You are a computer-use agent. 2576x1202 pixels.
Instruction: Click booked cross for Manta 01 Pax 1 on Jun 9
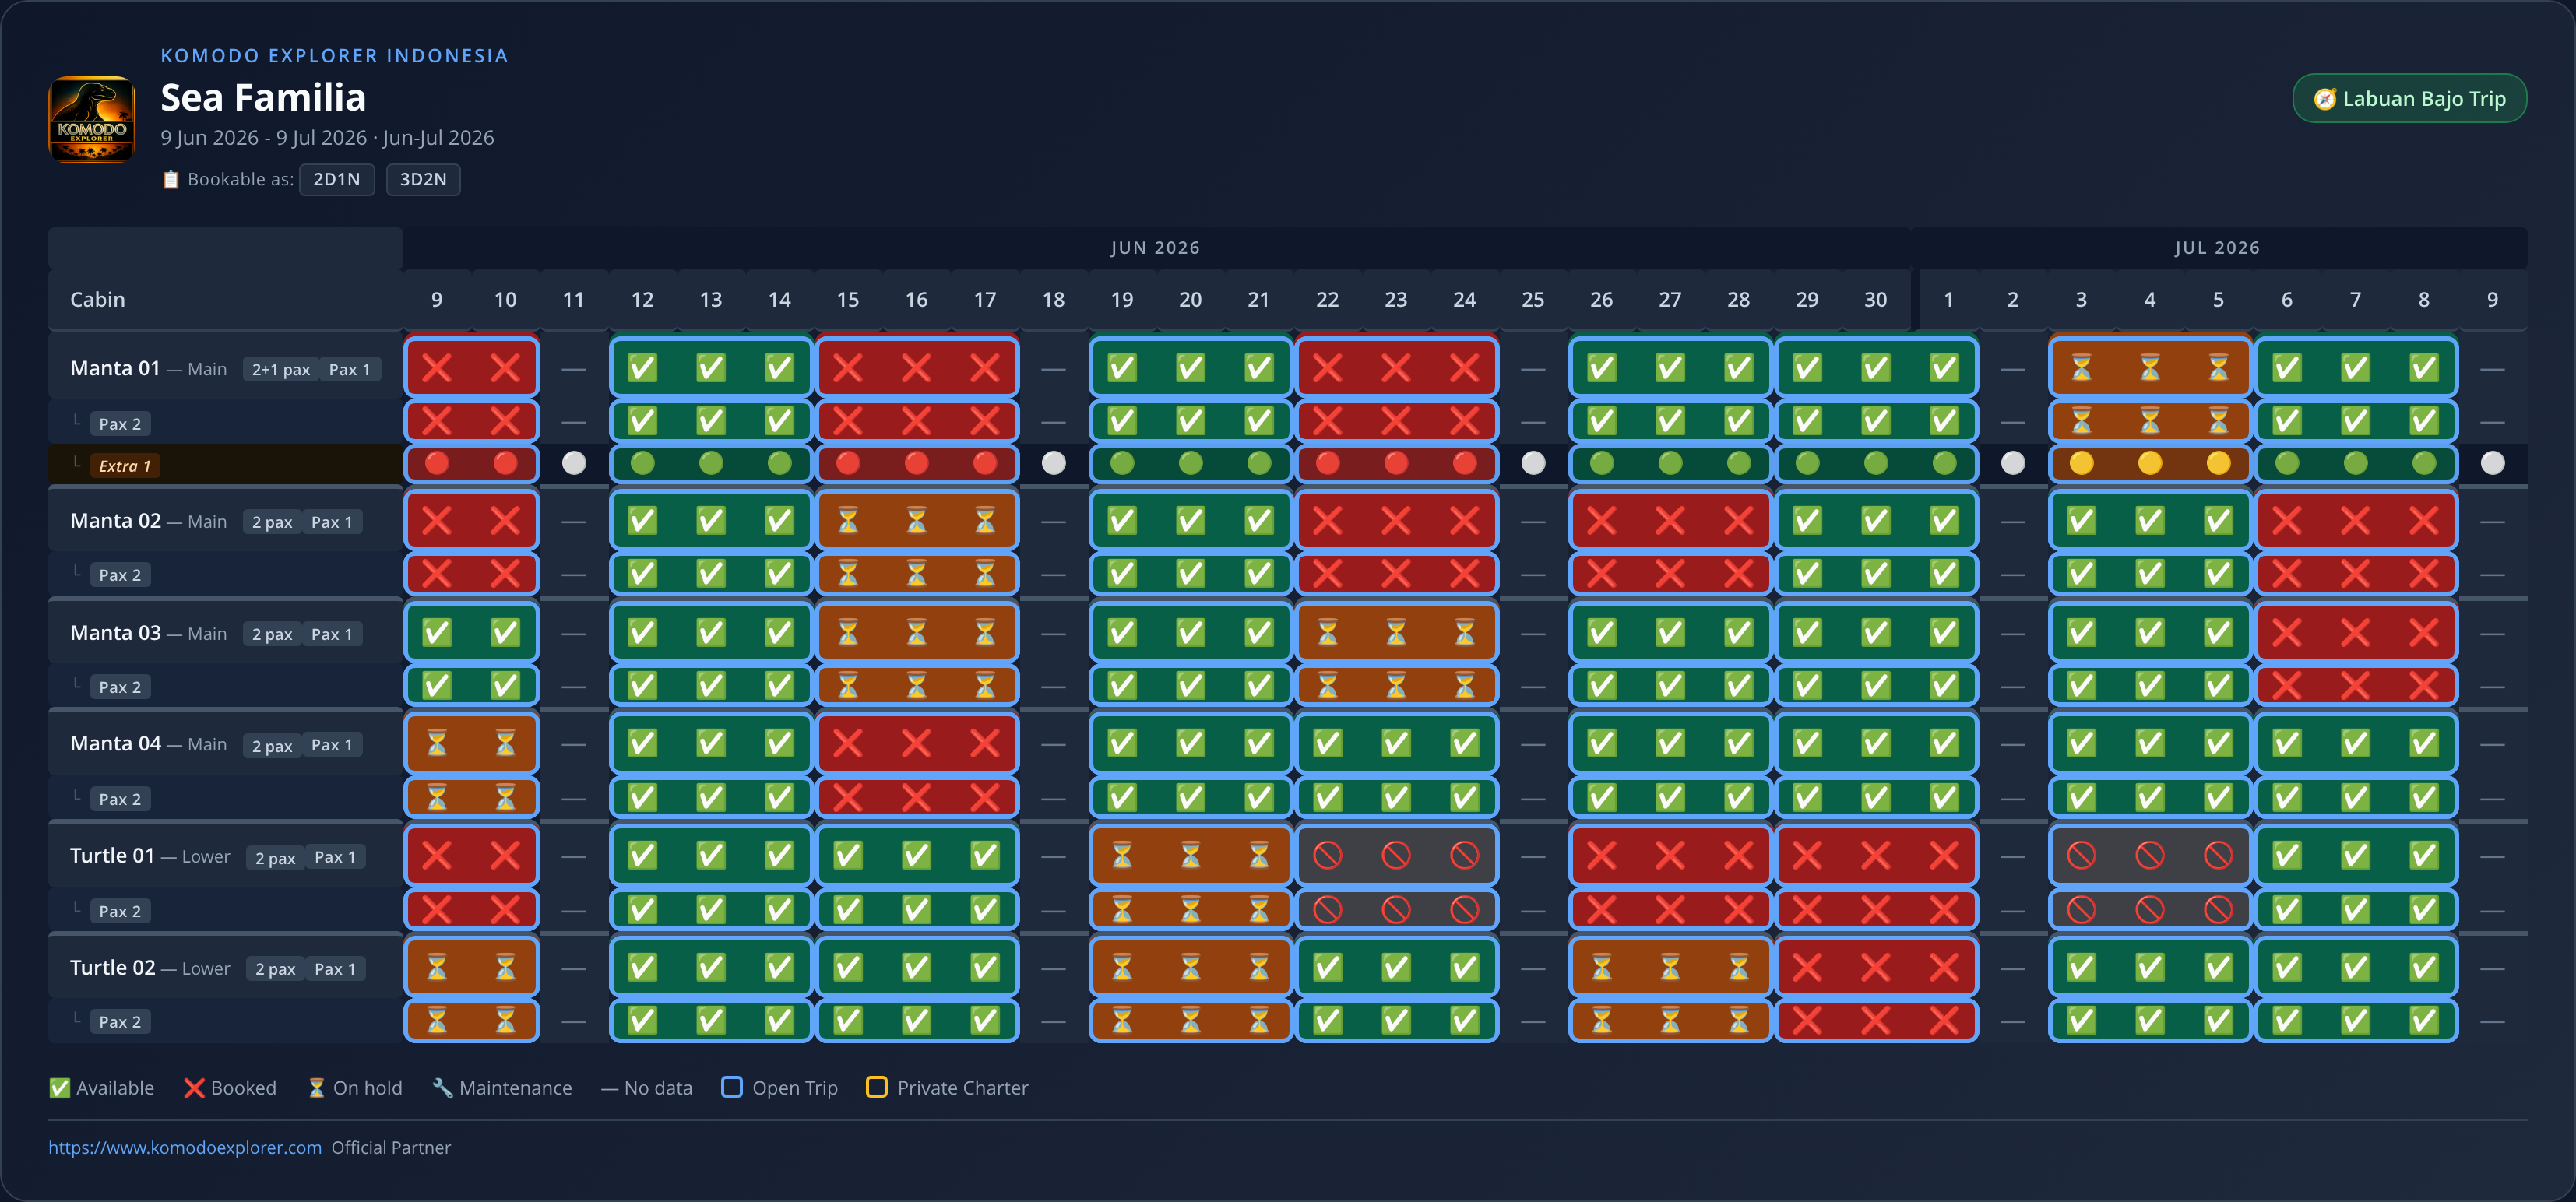[x=437, y=368]
